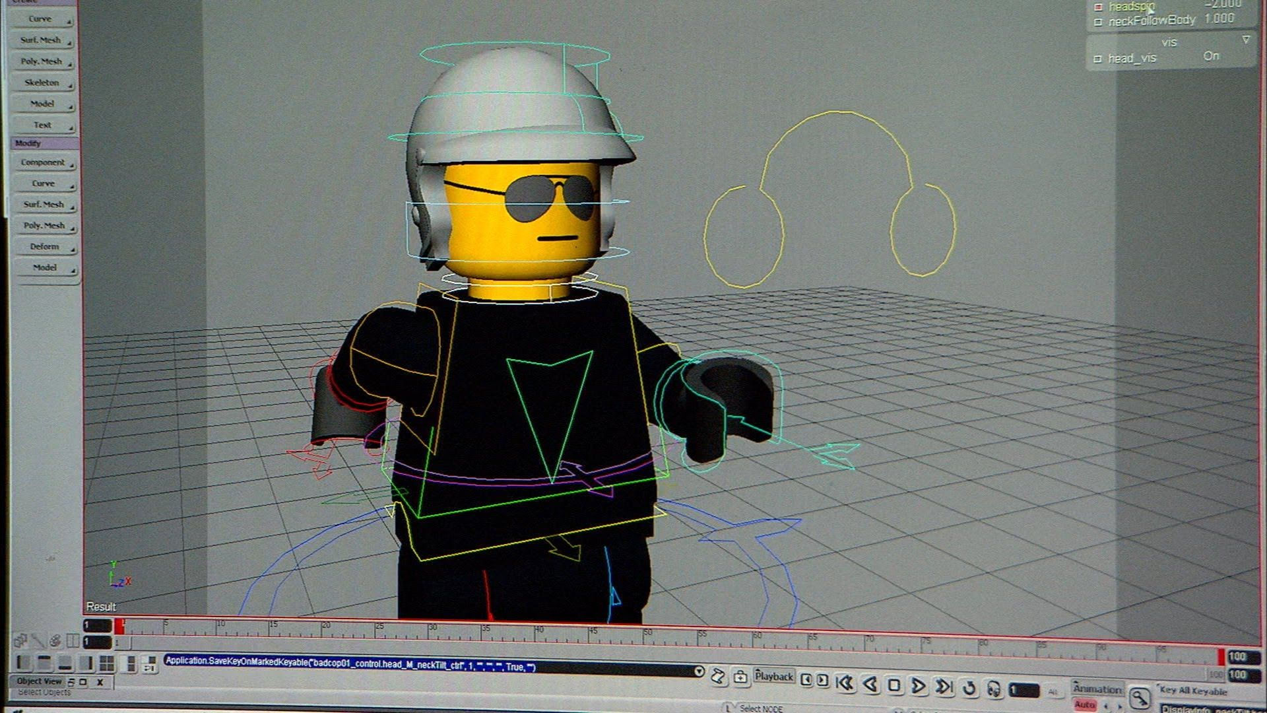Select the yellow headphone-shaped control curve

tap(829, 198)
